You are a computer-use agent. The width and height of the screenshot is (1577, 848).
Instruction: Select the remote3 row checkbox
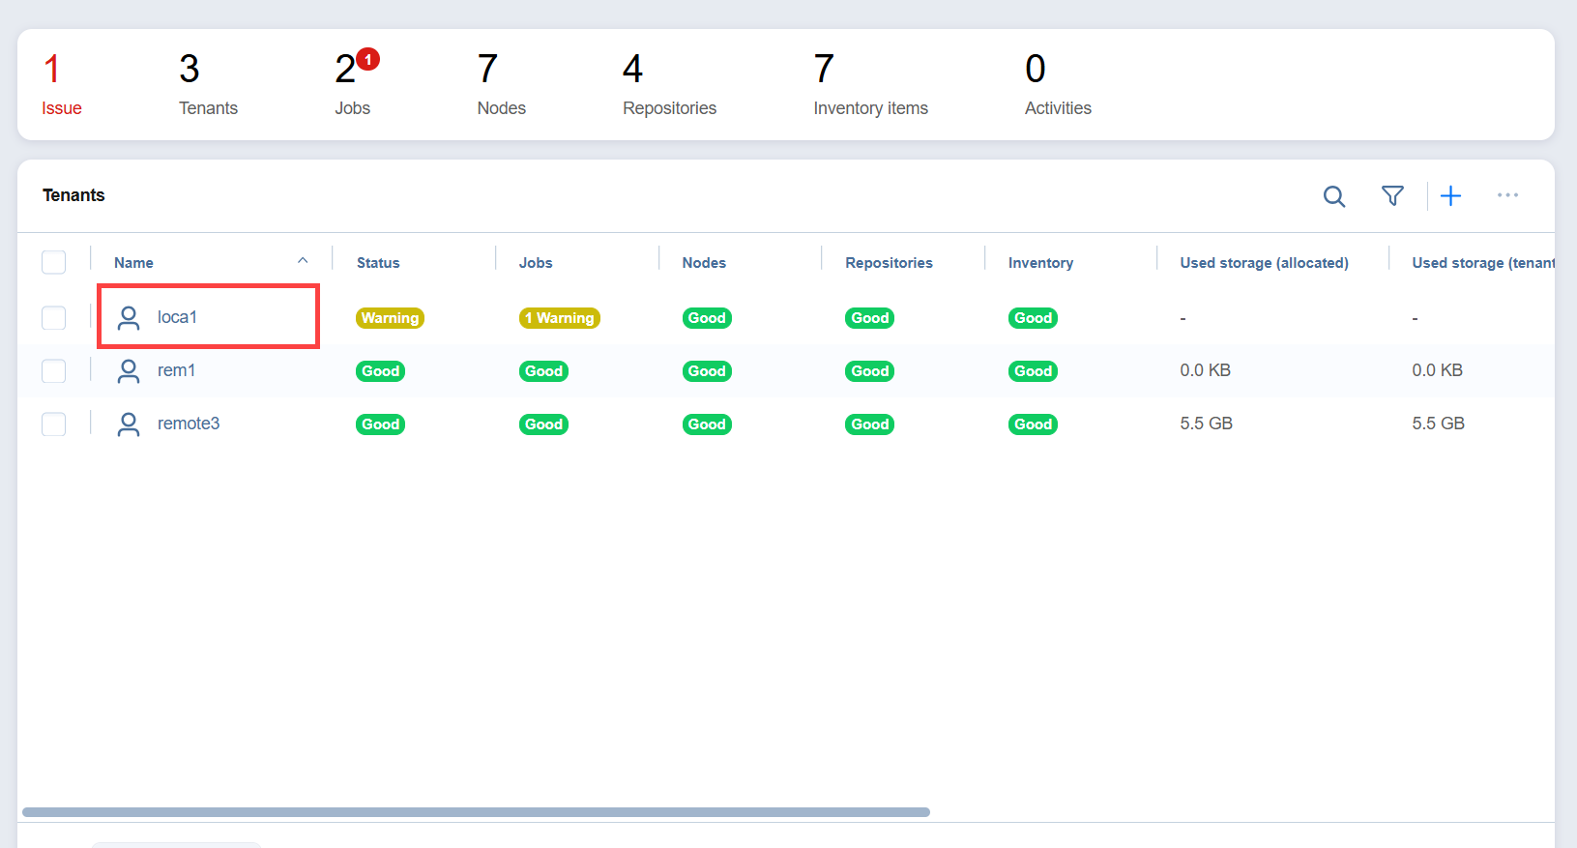[54, 424]
